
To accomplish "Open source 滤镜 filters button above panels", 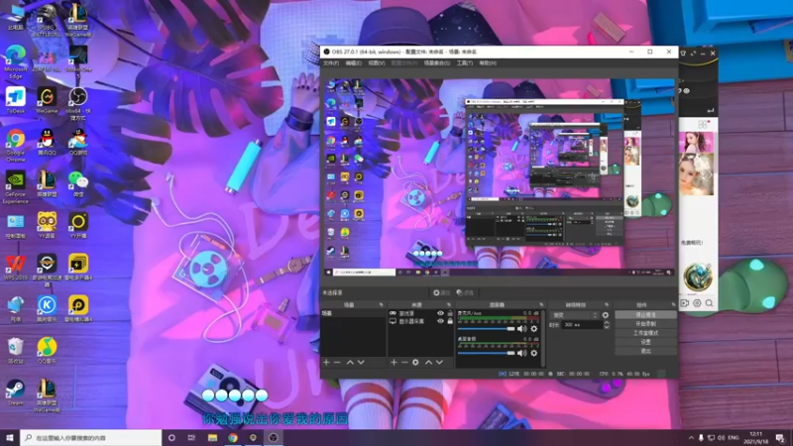I will click(465, 292).
